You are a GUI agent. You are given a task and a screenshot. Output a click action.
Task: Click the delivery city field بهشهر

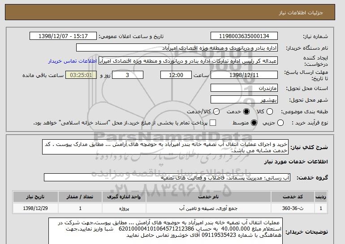click(x=244, y=99)
